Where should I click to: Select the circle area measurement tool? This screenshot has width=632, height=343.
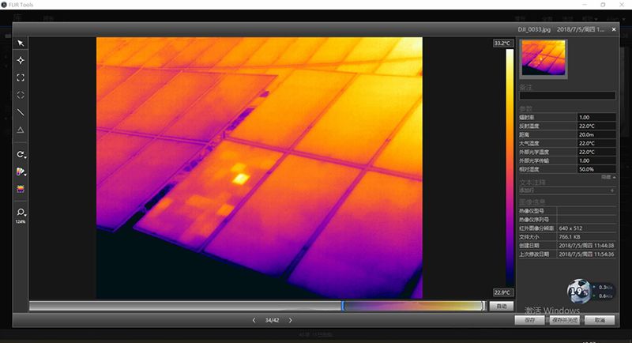(21, 95)
